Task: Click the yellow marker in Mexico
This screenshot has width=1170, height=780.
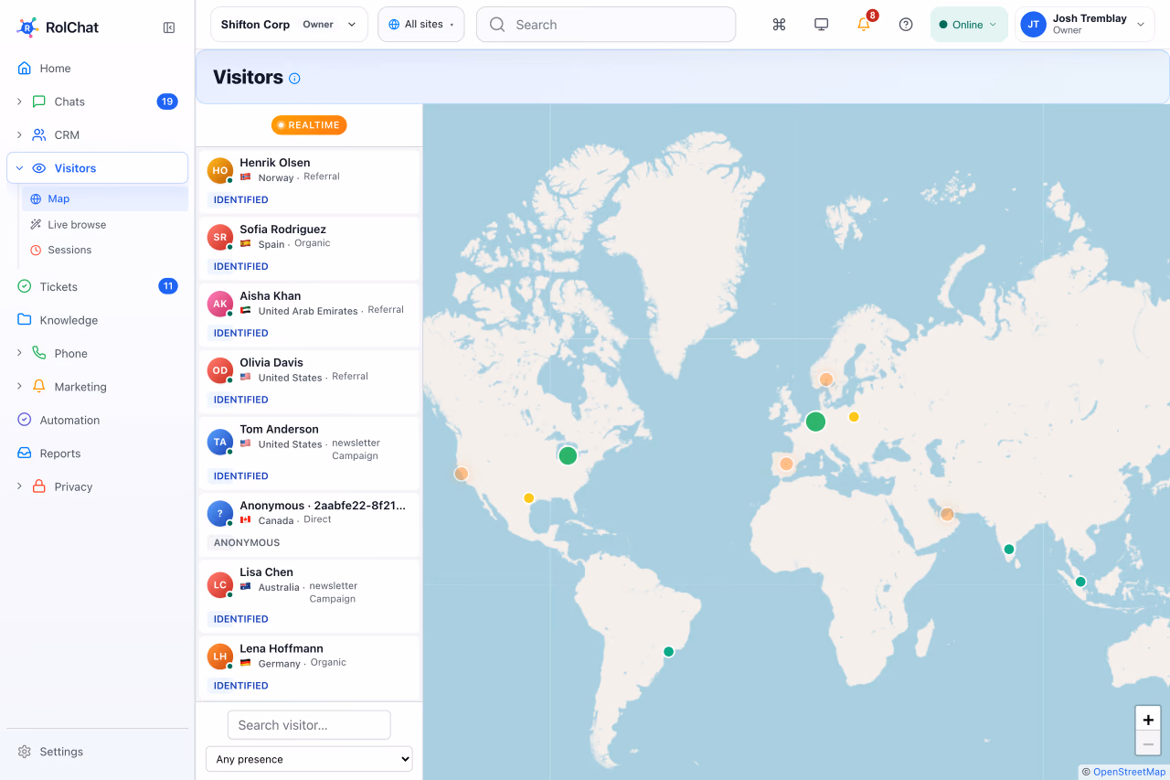Action: (528, 498)
